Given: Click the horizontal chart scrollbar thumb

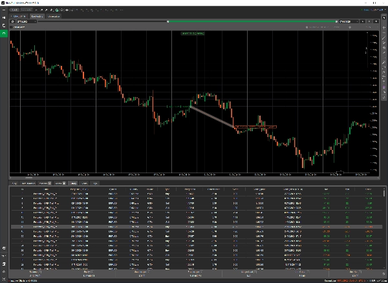Looking at the screenshot, I should pos(28,178).
